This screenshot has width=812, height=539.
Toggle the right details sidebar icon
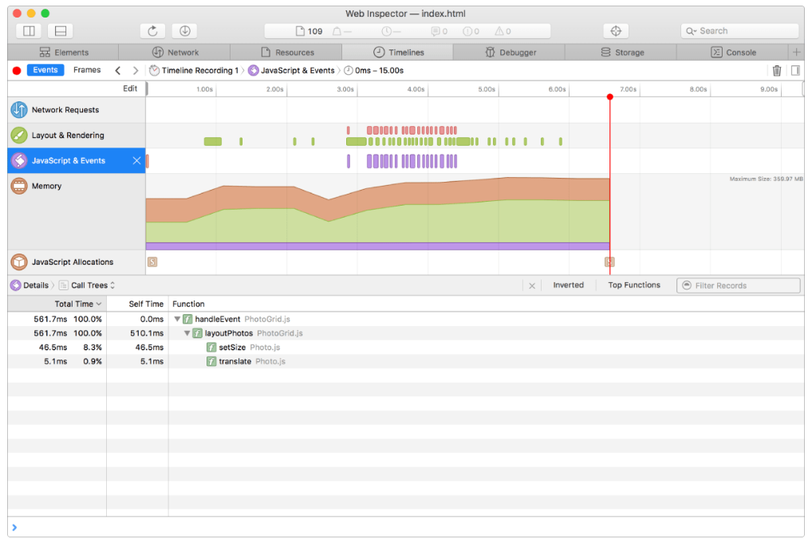coord(795,70)
